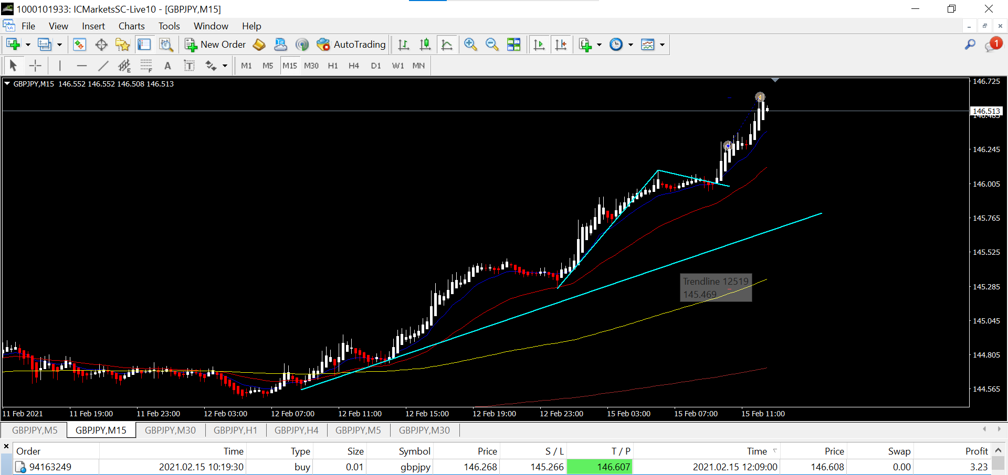The height and width of the screenshot is (475, 1008).
Task: Open the chat notification with red badge
Action: click(993, 45)
